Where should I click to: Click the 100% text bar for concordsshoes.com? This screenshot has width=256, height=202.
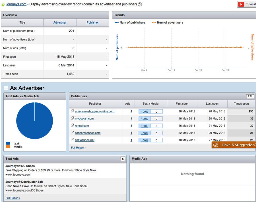pos(144,133)
